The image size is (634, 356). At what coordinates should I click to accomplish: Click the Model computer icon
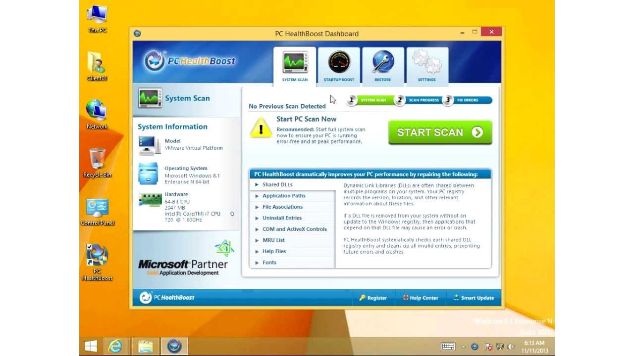pyautogui.click(x=149, y=145)
